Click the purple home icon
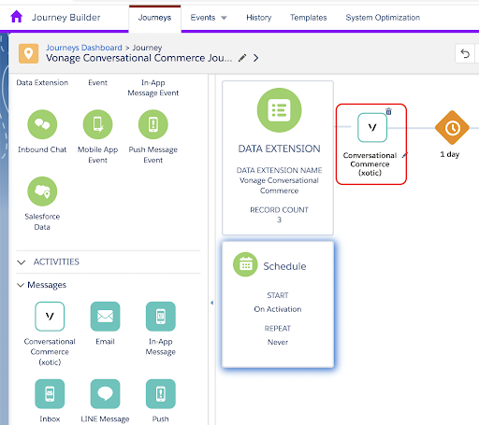Screen dimensions: 479x425 [17, 17]
